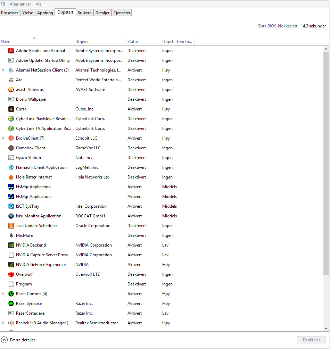Click the NVIDIA Backend icon
Screen dimensions: 330x349
[x=11, y=245]
